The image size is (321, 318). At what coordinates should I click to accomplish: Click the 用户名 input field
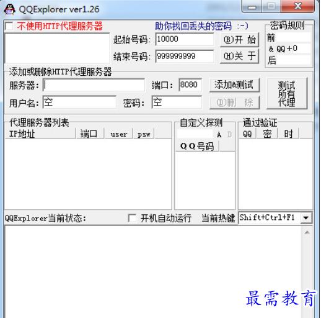coord(79,102)
